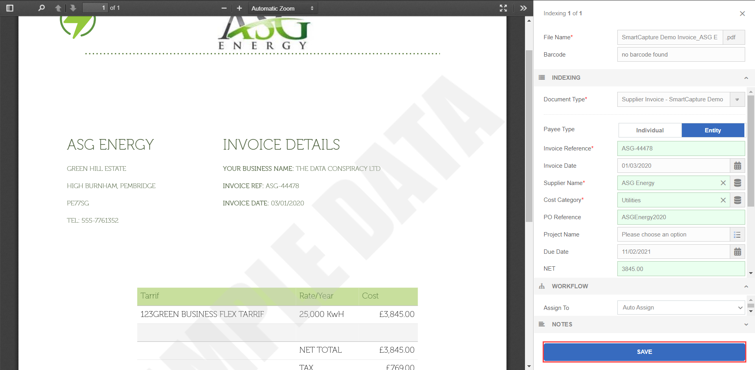Screen dimensions: 755x370
Task: Edit the Invoice Date field
Action: point(674,166)
